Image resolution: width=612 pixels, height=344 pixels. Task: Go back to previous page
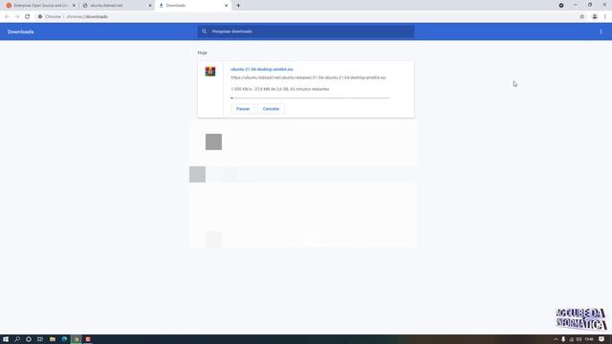pos(7,17)
